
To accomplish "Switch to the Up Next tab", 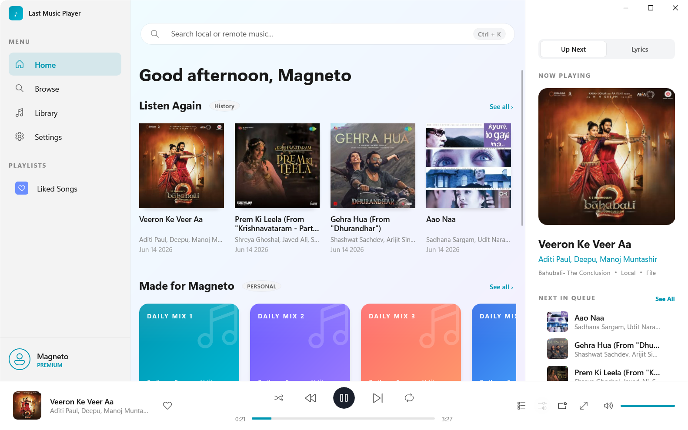I will pyautogui.click(x=573, y=49).
